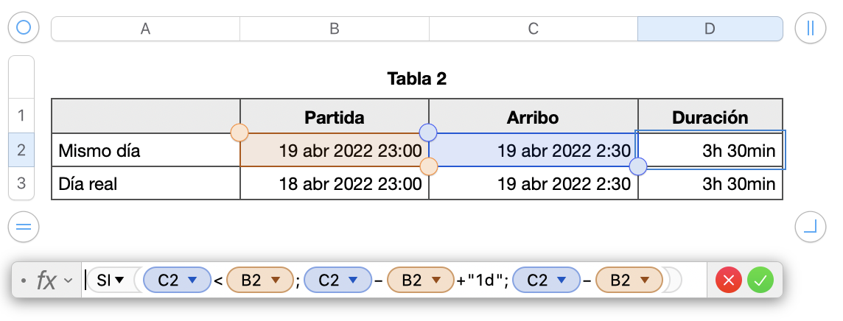Click the green accept formula checkmark
843x321 pixels.
click(x=760, y=280)
